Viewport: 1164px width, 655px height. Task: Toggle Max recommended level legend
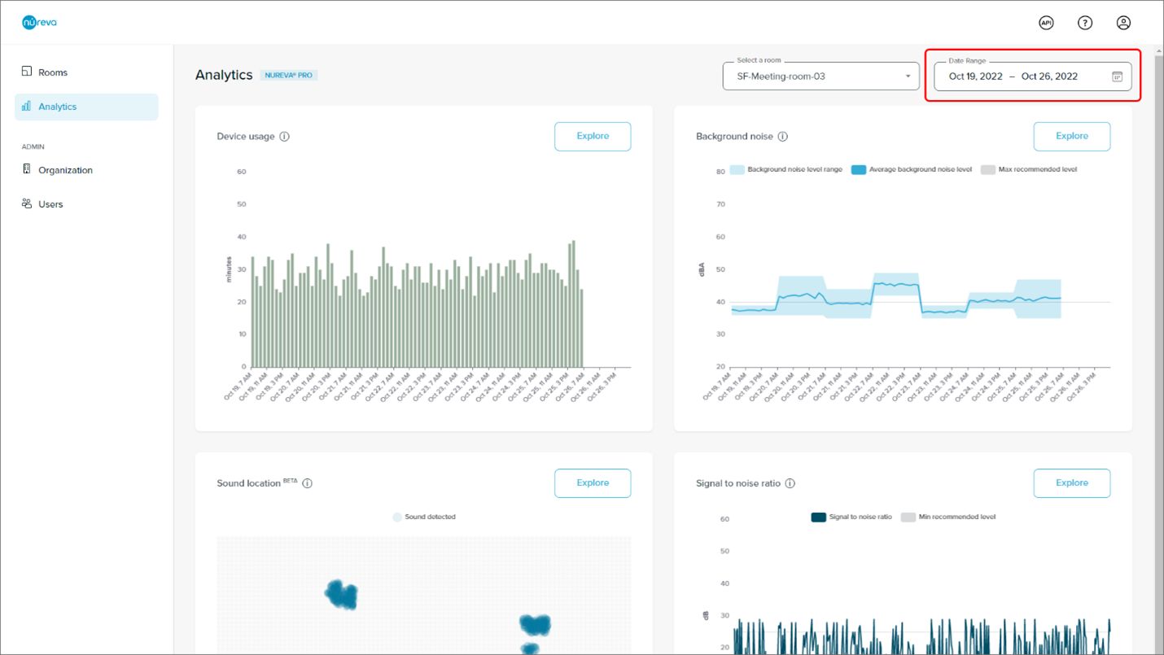point(1029,170)
